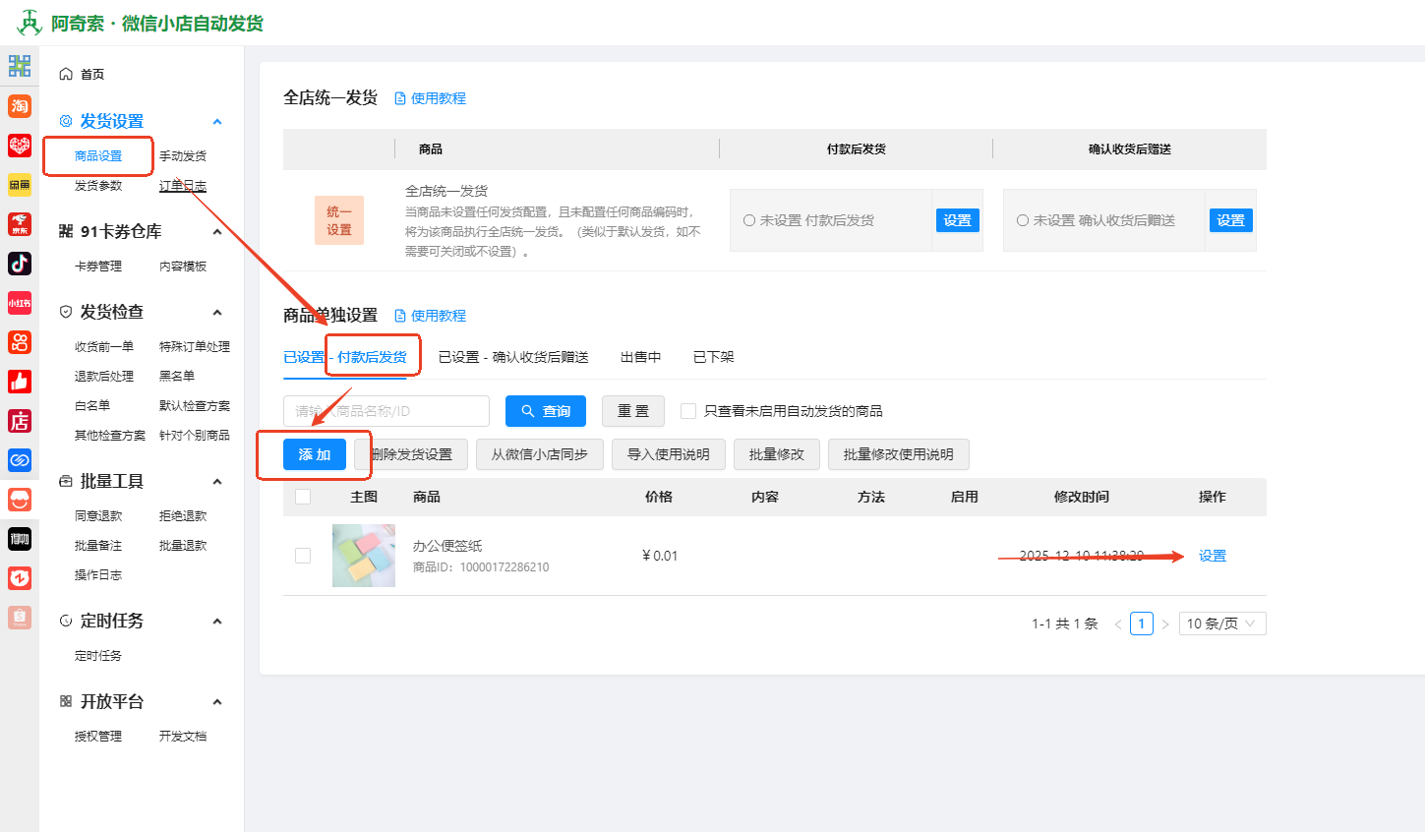Screen dimensions: 1425x832
Task: Click the green 阿奇索 logo icon
Action: (x=30, y=23)
